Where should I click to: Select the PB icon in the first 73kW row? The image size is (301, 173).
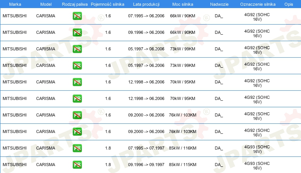pos(77,49)
